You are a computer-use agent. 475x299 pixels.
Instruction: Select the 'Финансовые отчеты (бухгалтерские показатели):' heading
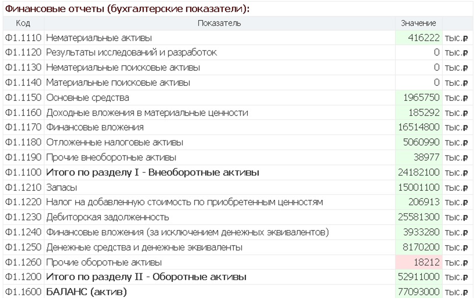point(127,9)
